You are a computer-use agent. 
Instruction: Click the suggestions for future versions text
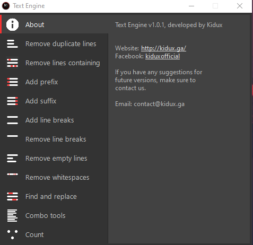159,80
